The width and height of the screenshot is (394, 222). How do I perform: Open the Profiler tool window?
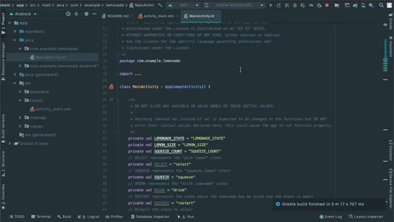pyautogui.click(x=115, y=216)
